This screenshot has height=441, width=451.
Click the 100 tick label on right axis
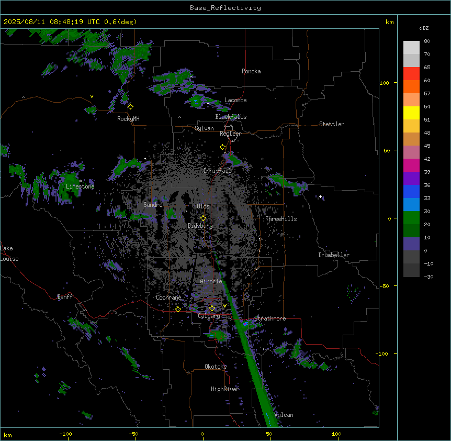pyautogui.click(x=384, y=83)
